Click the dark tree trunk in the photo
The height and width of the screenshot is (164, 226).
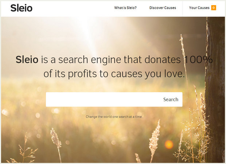(x=215, y=89)
